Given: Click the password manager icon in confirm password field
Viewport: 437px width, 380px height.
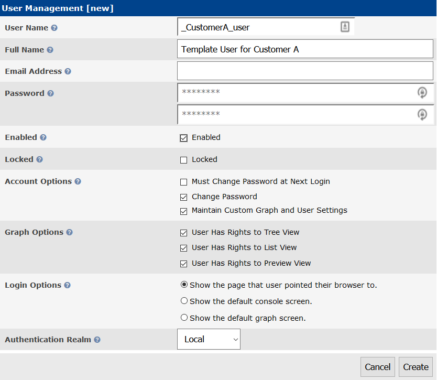Looking at the screenshot, I should point(422,114).
